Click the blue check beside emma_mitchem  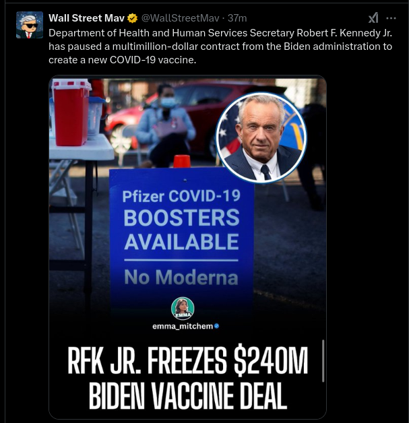pos(216,326)
